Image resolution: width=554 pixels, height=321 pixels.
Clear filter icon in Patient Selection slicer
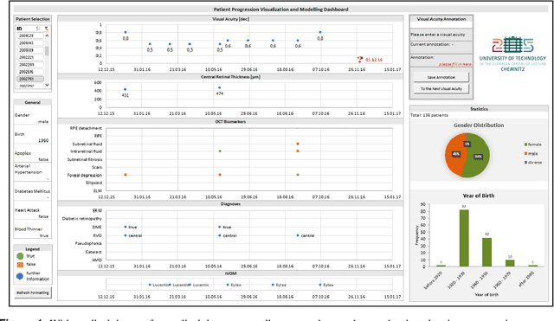click(46, 29)
